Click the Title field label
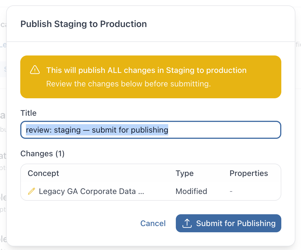Image resolution: width=301 pixels, height=250 pixels. click(28, 113)
